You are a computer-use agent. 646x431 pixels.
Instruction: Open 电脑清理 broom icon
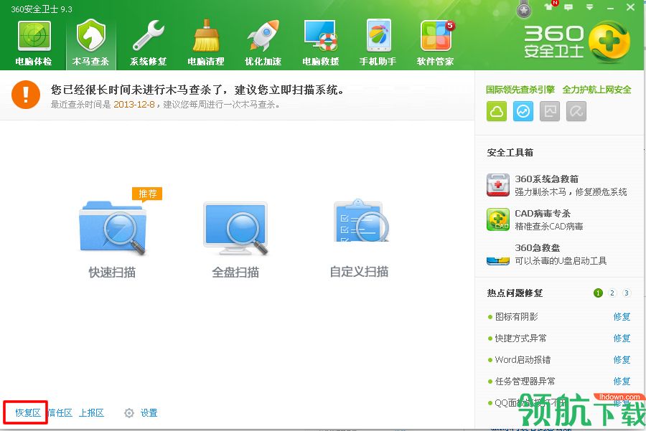coord(206,35)
